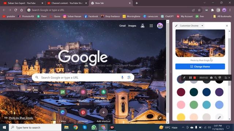Go to the browser home page icon
This screenshot has height=131, width=234.
point(22,10)
